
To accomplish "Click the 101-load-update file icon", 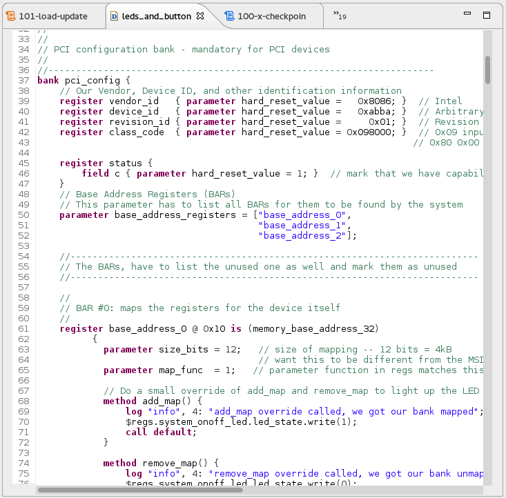I will coord(12,16).
